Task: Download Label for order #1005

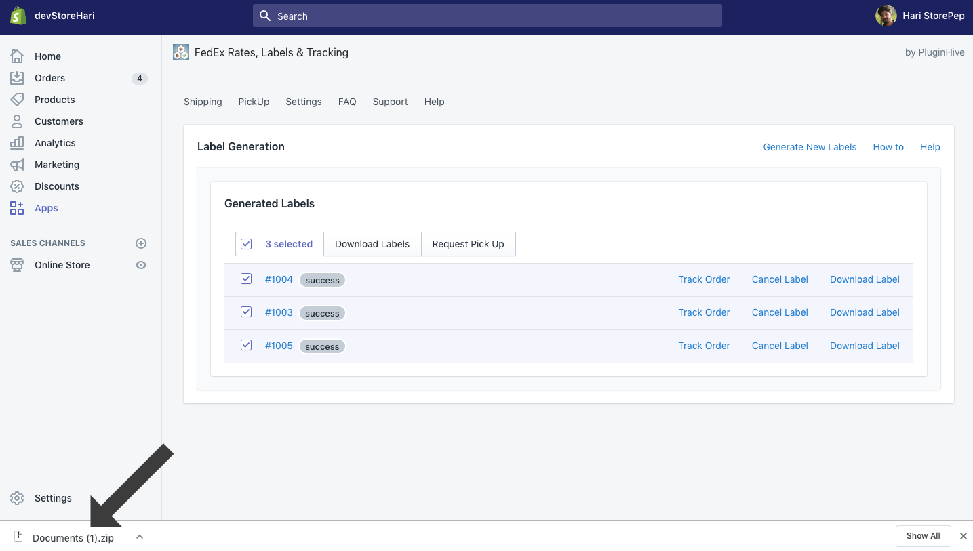Action: tap(865, 346)
